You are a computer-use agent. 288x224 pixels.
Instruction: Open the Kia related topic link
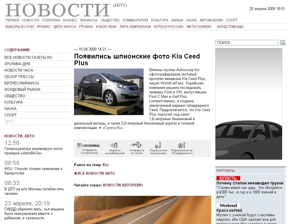[x=106, y=165]
